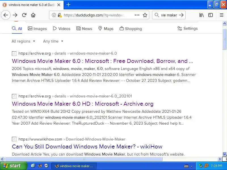Select windows movie maker taskbar button

click(x=74, y=166)
